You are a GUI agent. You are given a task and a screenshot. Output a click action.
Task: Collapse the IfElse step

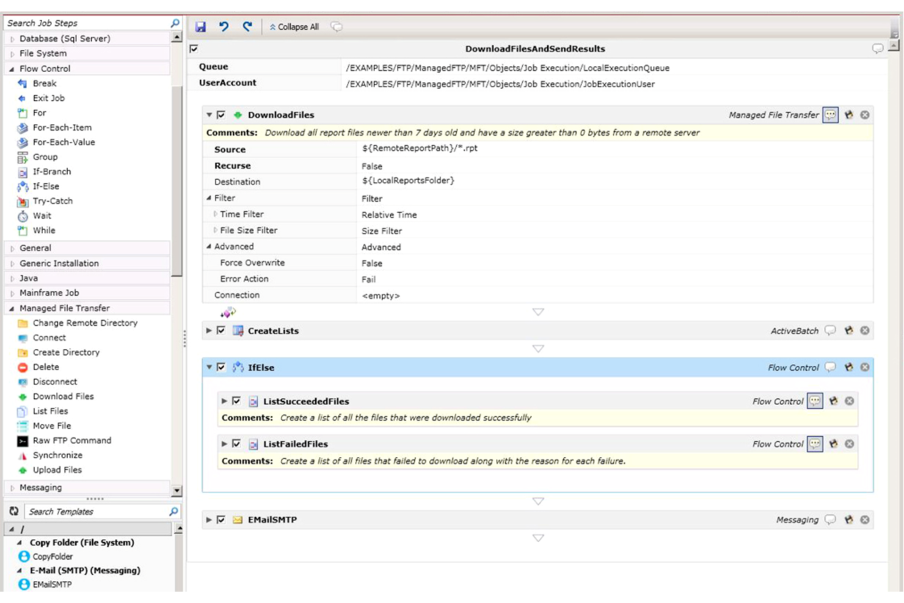(209, 367)
